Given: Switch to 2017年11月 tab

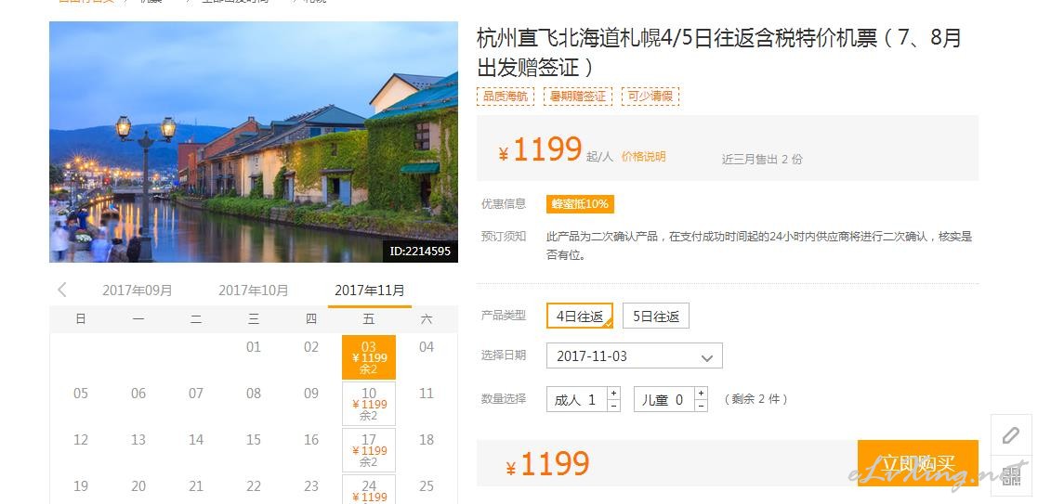Looking at the screenshot, I should coord(370,291).
